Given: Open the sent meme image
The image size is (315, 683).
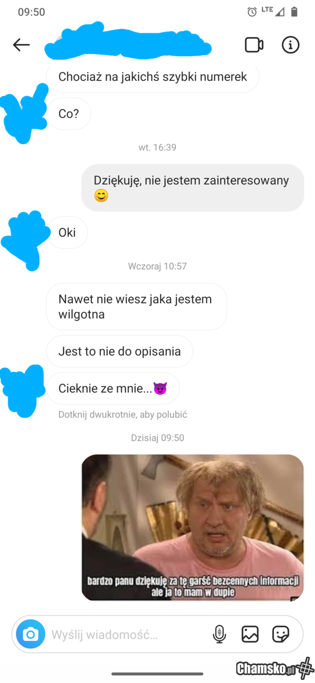Looking at the screenshot, I should pyautogui.click(x=193, y=527).
